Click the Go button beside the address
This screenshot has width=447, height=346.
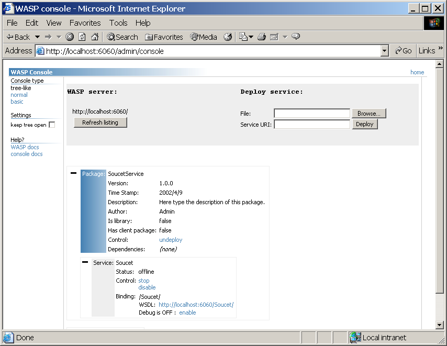[x=403, y=51]
